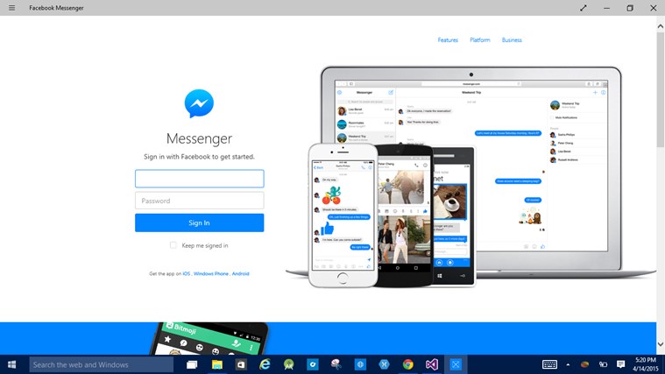665x374 pixels.
Task: Open the Platform page link
Action: pos(479,40)
